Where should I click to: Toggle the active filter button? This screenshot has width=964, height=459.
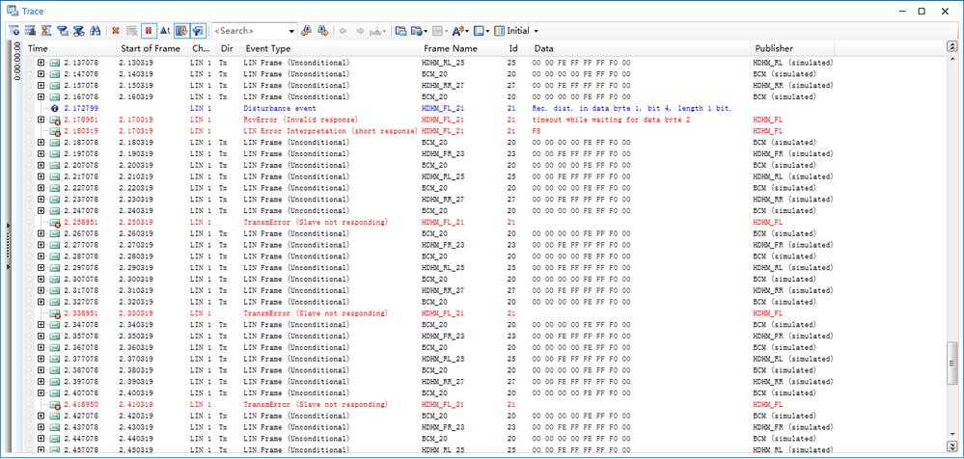pos(198,30)
